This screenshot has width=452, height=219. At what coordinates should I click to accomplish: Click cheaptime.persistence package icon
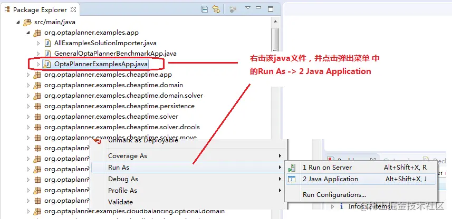point(37,106)
